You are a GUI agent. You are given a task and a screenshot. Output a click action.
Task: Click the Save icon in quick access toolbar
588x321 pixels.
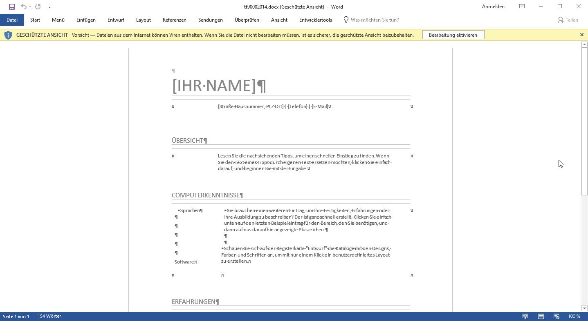coord(12,7)
